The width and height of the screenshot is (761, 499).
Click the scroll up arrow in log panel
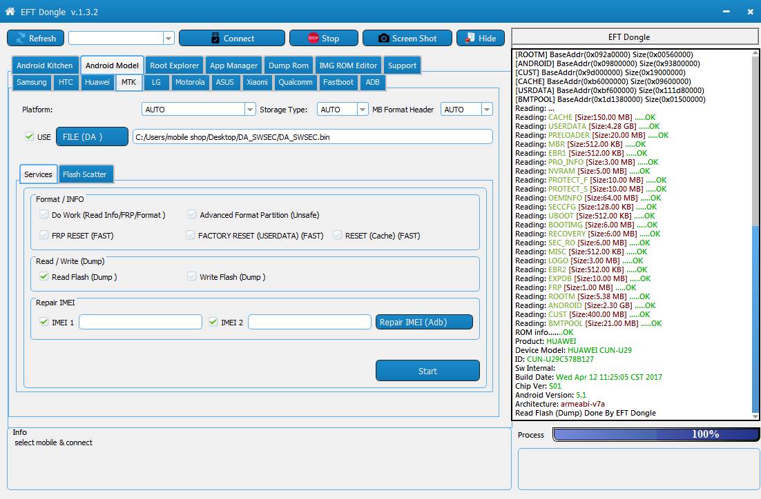pos(755,53)
